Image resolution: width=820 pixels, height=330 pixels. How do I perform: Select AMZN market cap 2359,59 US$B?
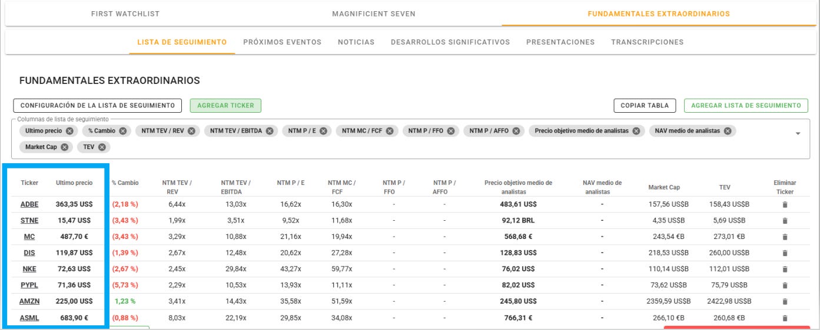pyautogui.click(x=669, y=301)
